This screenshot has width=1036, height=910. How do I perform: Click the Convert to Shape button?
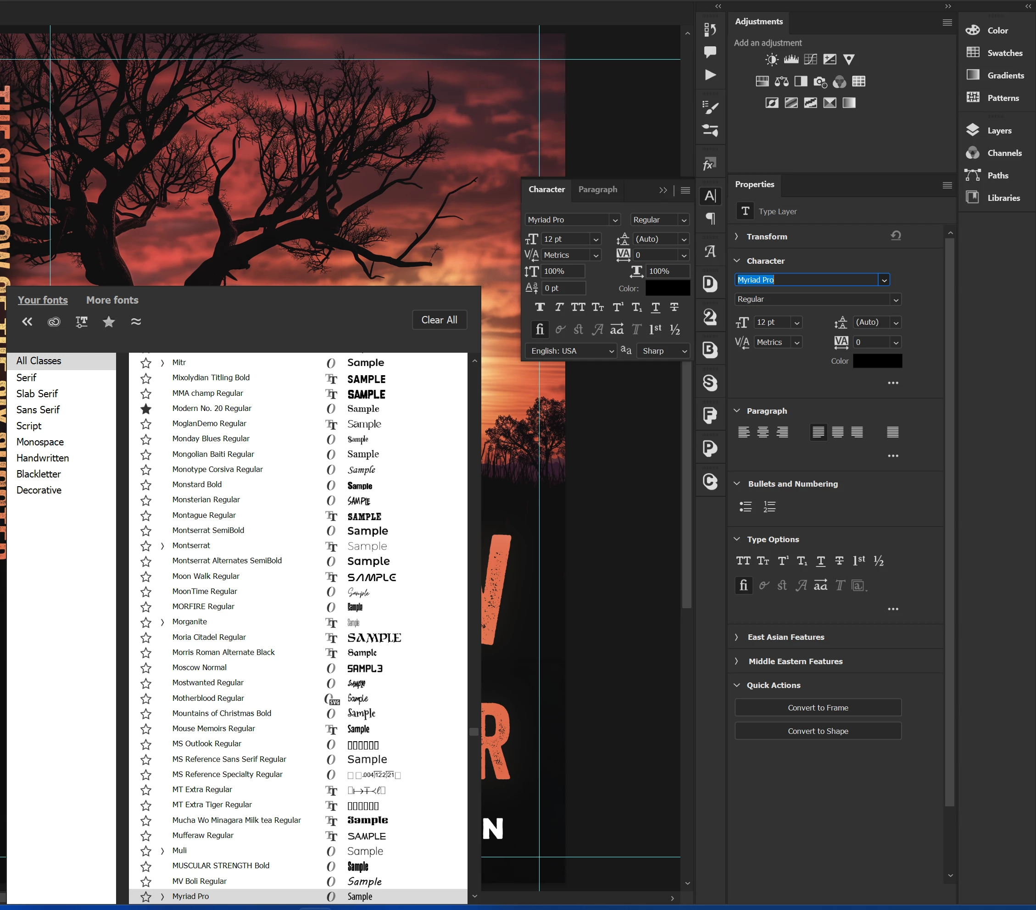pos(818,731)
